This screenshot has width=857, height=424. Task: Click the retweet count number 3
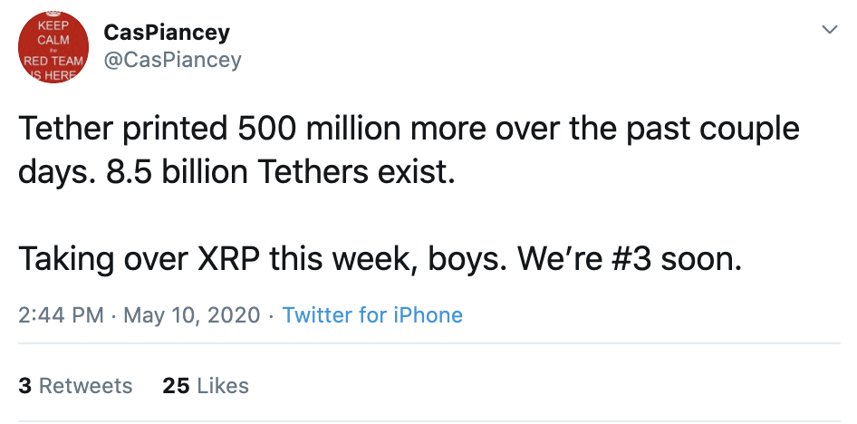[24, 386]
